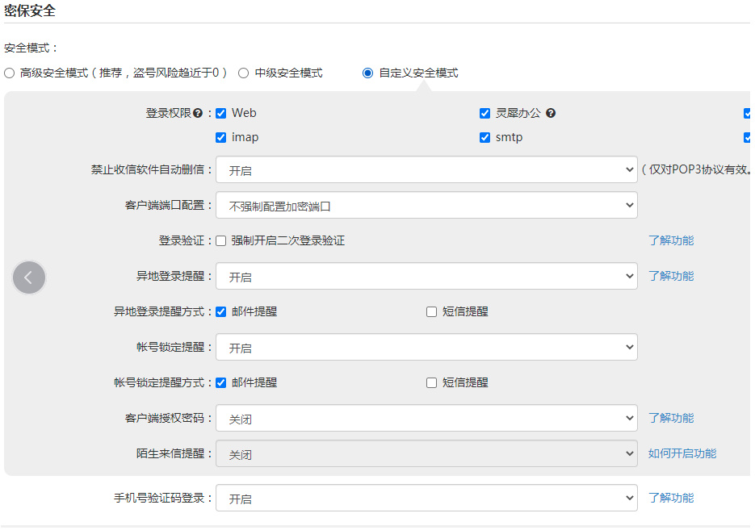Open the 陌生来信提醒 dropdown

[426, 453]
